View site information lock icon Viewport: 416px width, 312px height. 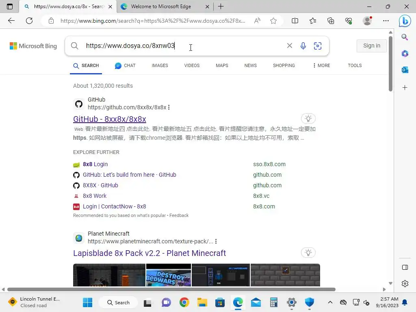tap(51, 21)
